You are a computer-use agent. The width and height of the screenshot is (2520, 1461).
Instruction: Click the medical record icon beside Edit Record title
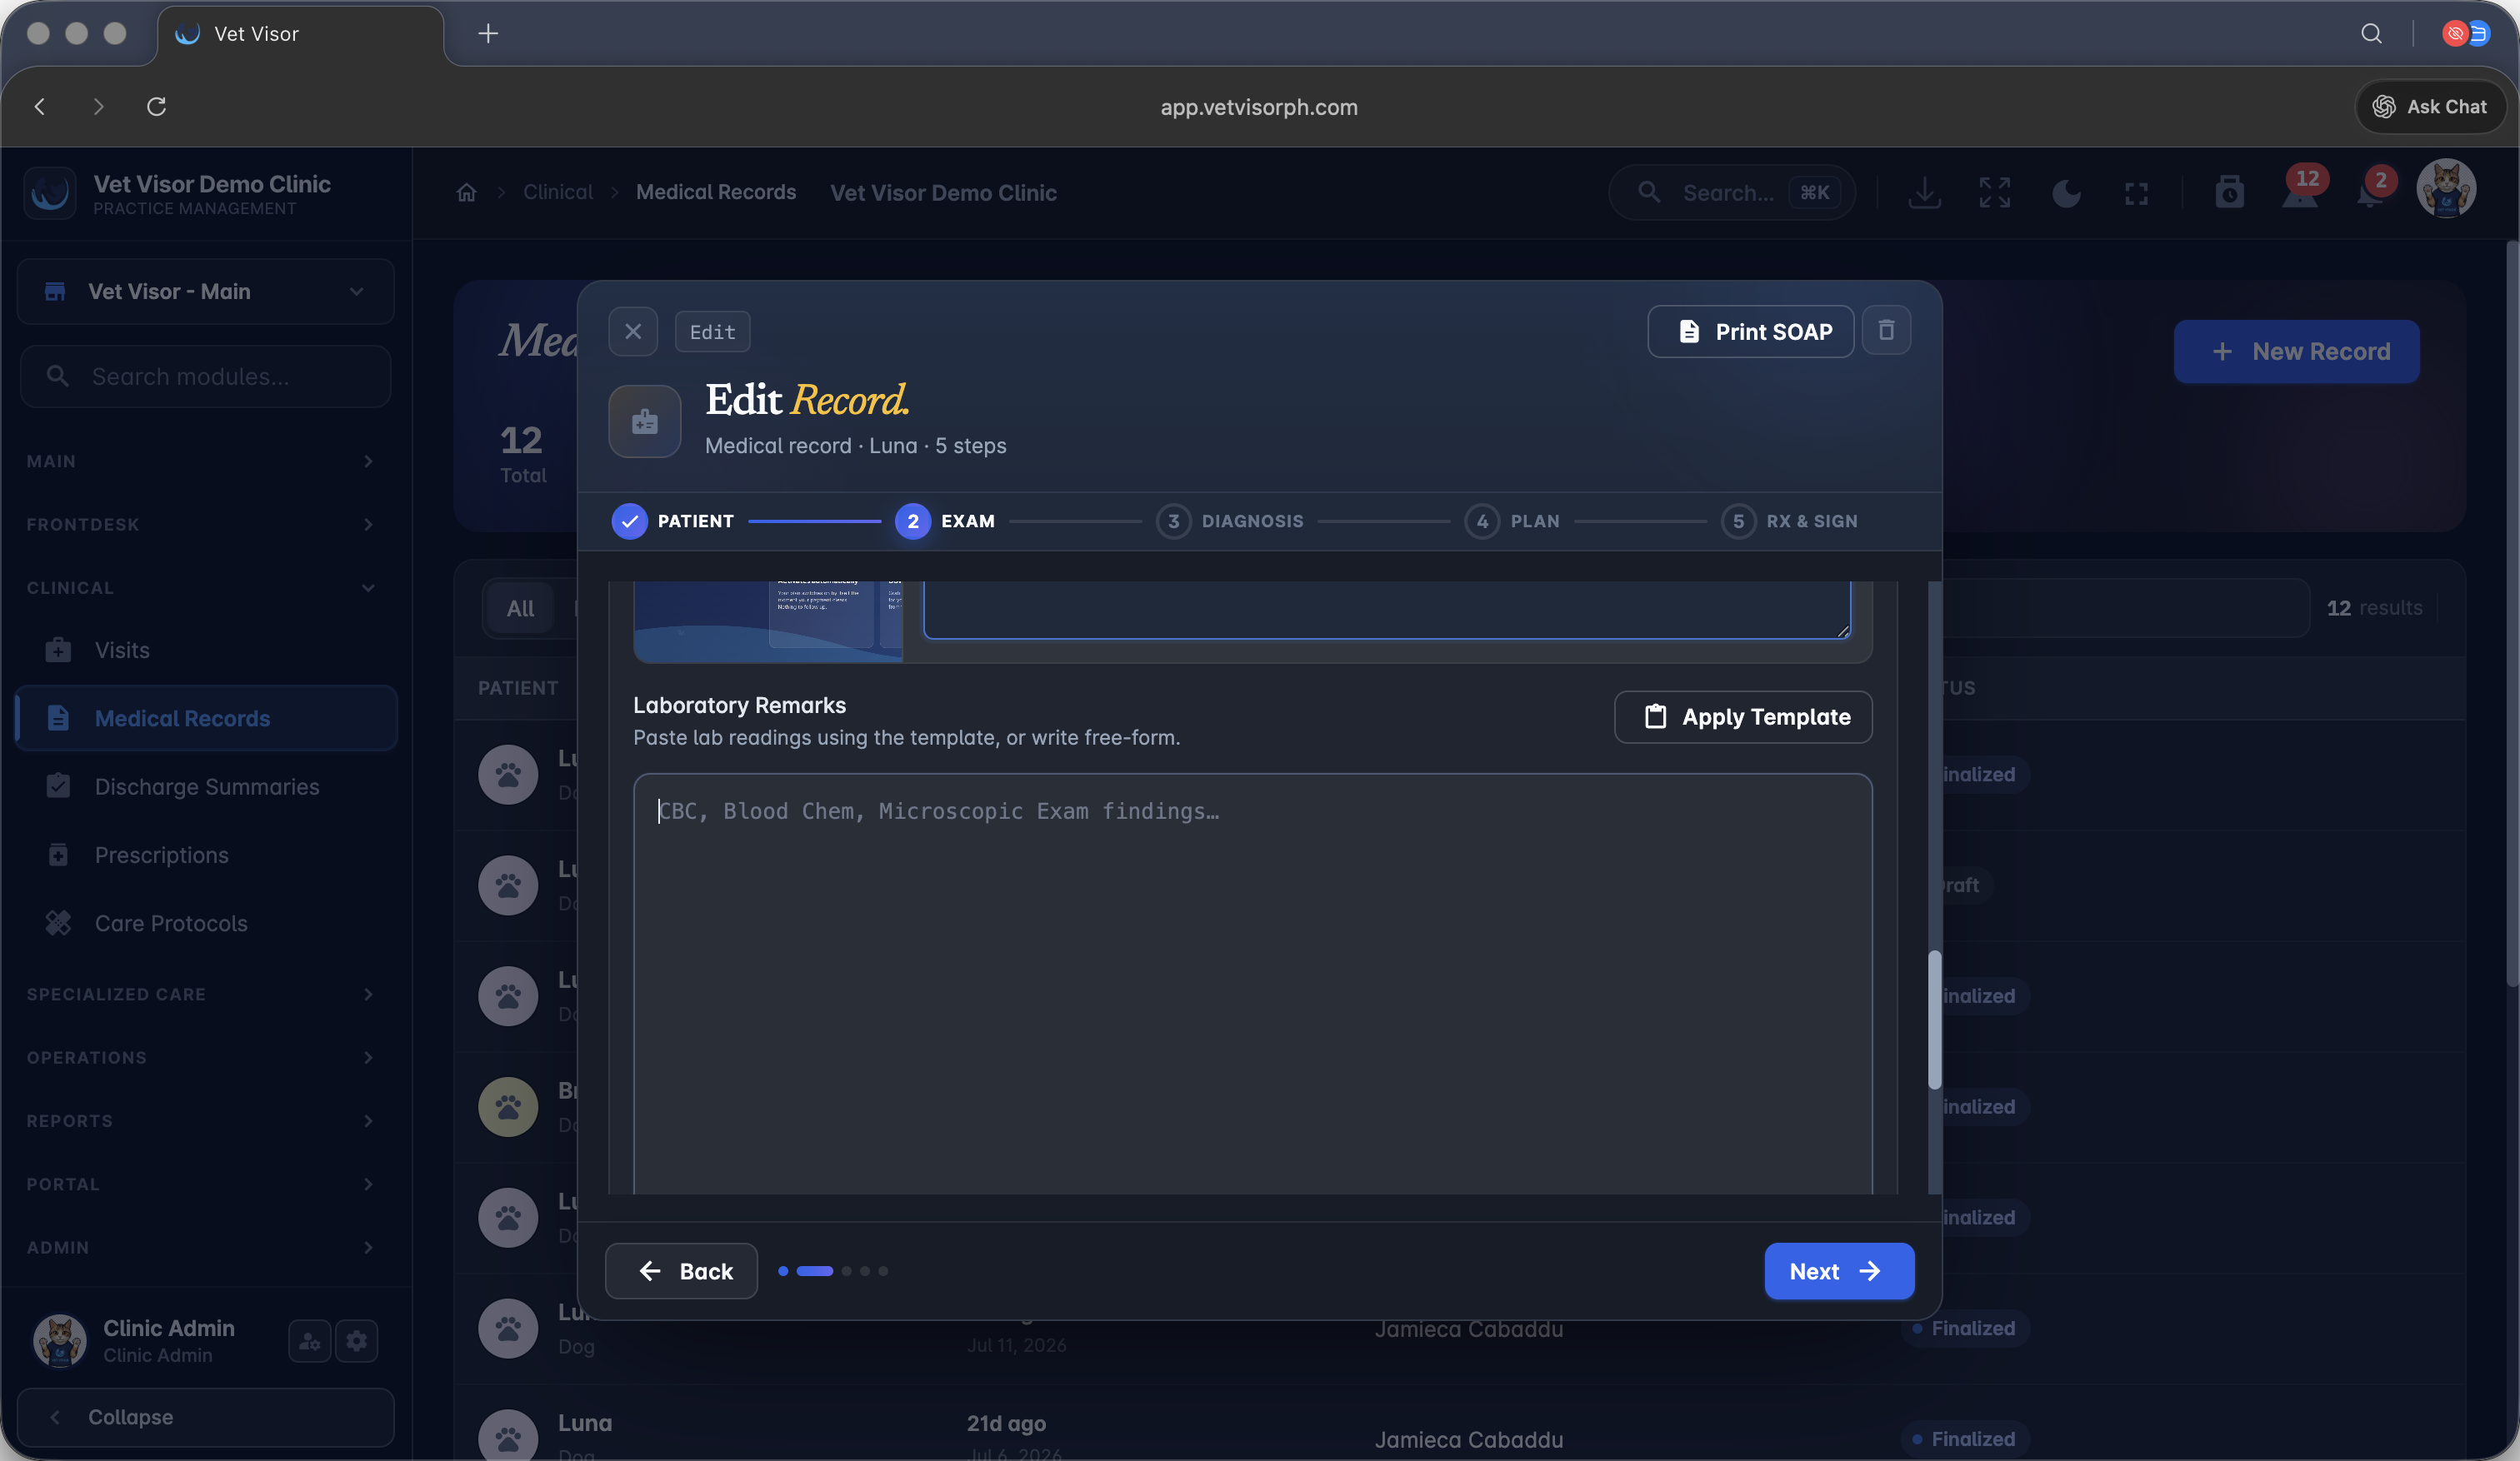coord(645,421)
